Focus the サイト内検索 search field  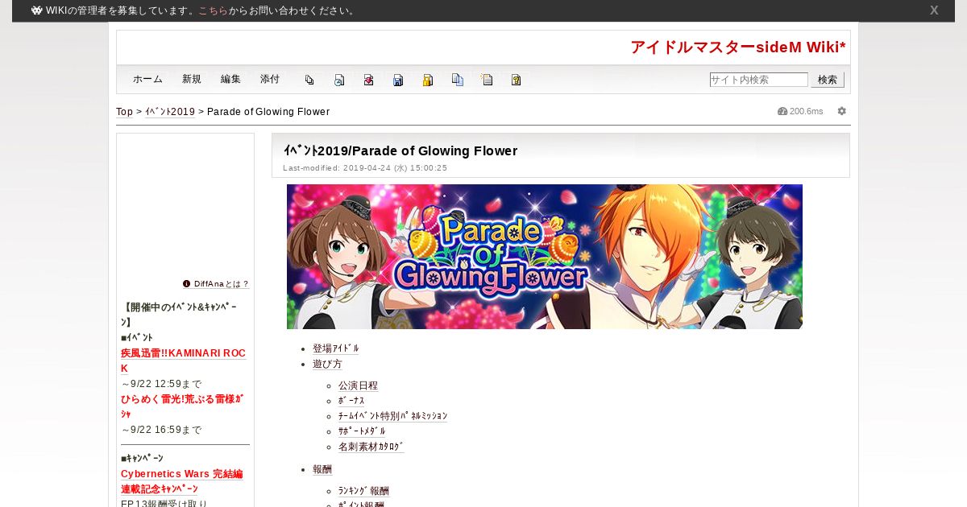pos(758,80)
